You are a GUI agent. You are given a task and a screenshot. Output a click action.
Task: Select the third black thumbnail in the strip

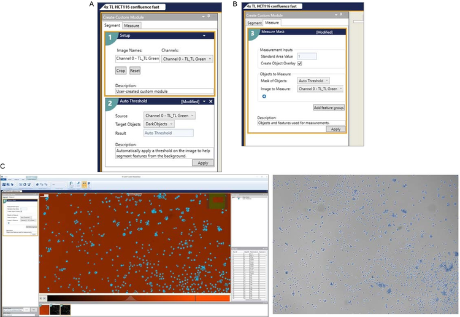(x=66, y=310)
